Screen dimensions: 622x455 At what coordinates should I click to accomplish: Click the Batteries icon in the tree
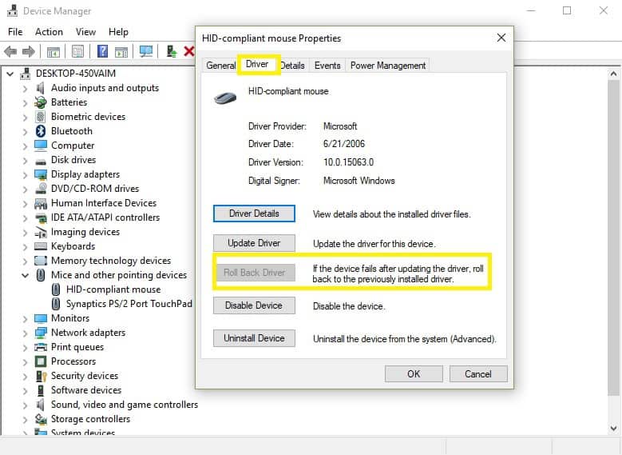pyautogui.click(x=41, y=102)
